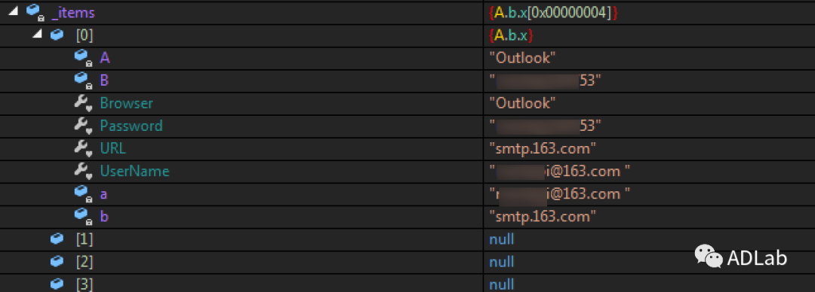Click the null value of [1]

(x=502, y=239)
